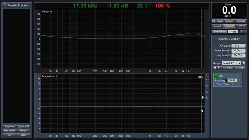This screenshot has width=249, height=140.
Task: Toggle the large green 26c measurement button
Action: point(216,76)
